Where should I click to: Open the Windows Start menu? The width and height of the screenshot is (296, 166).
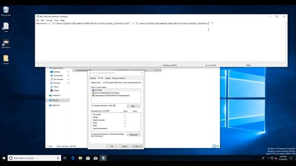[x=4, y=158]
